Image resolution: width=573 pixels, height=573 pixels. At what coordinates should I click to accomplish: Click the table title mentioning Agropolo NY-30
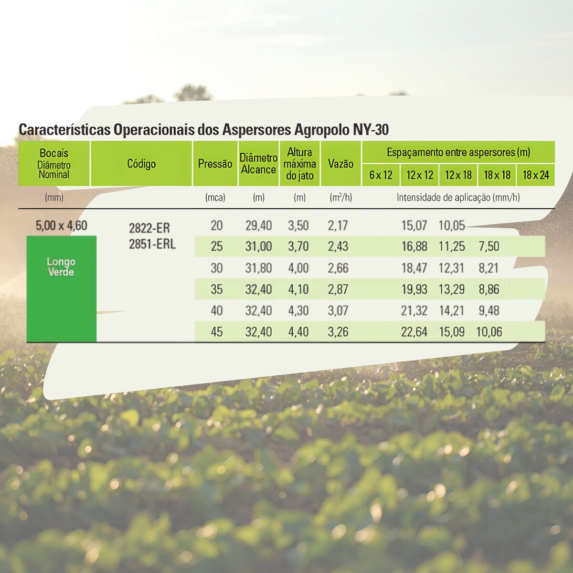(203, 130)
